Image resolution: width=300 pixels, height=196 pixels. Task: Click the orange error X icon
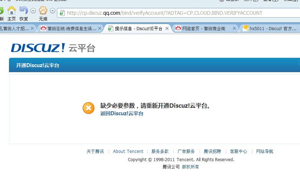click(89, 108)
